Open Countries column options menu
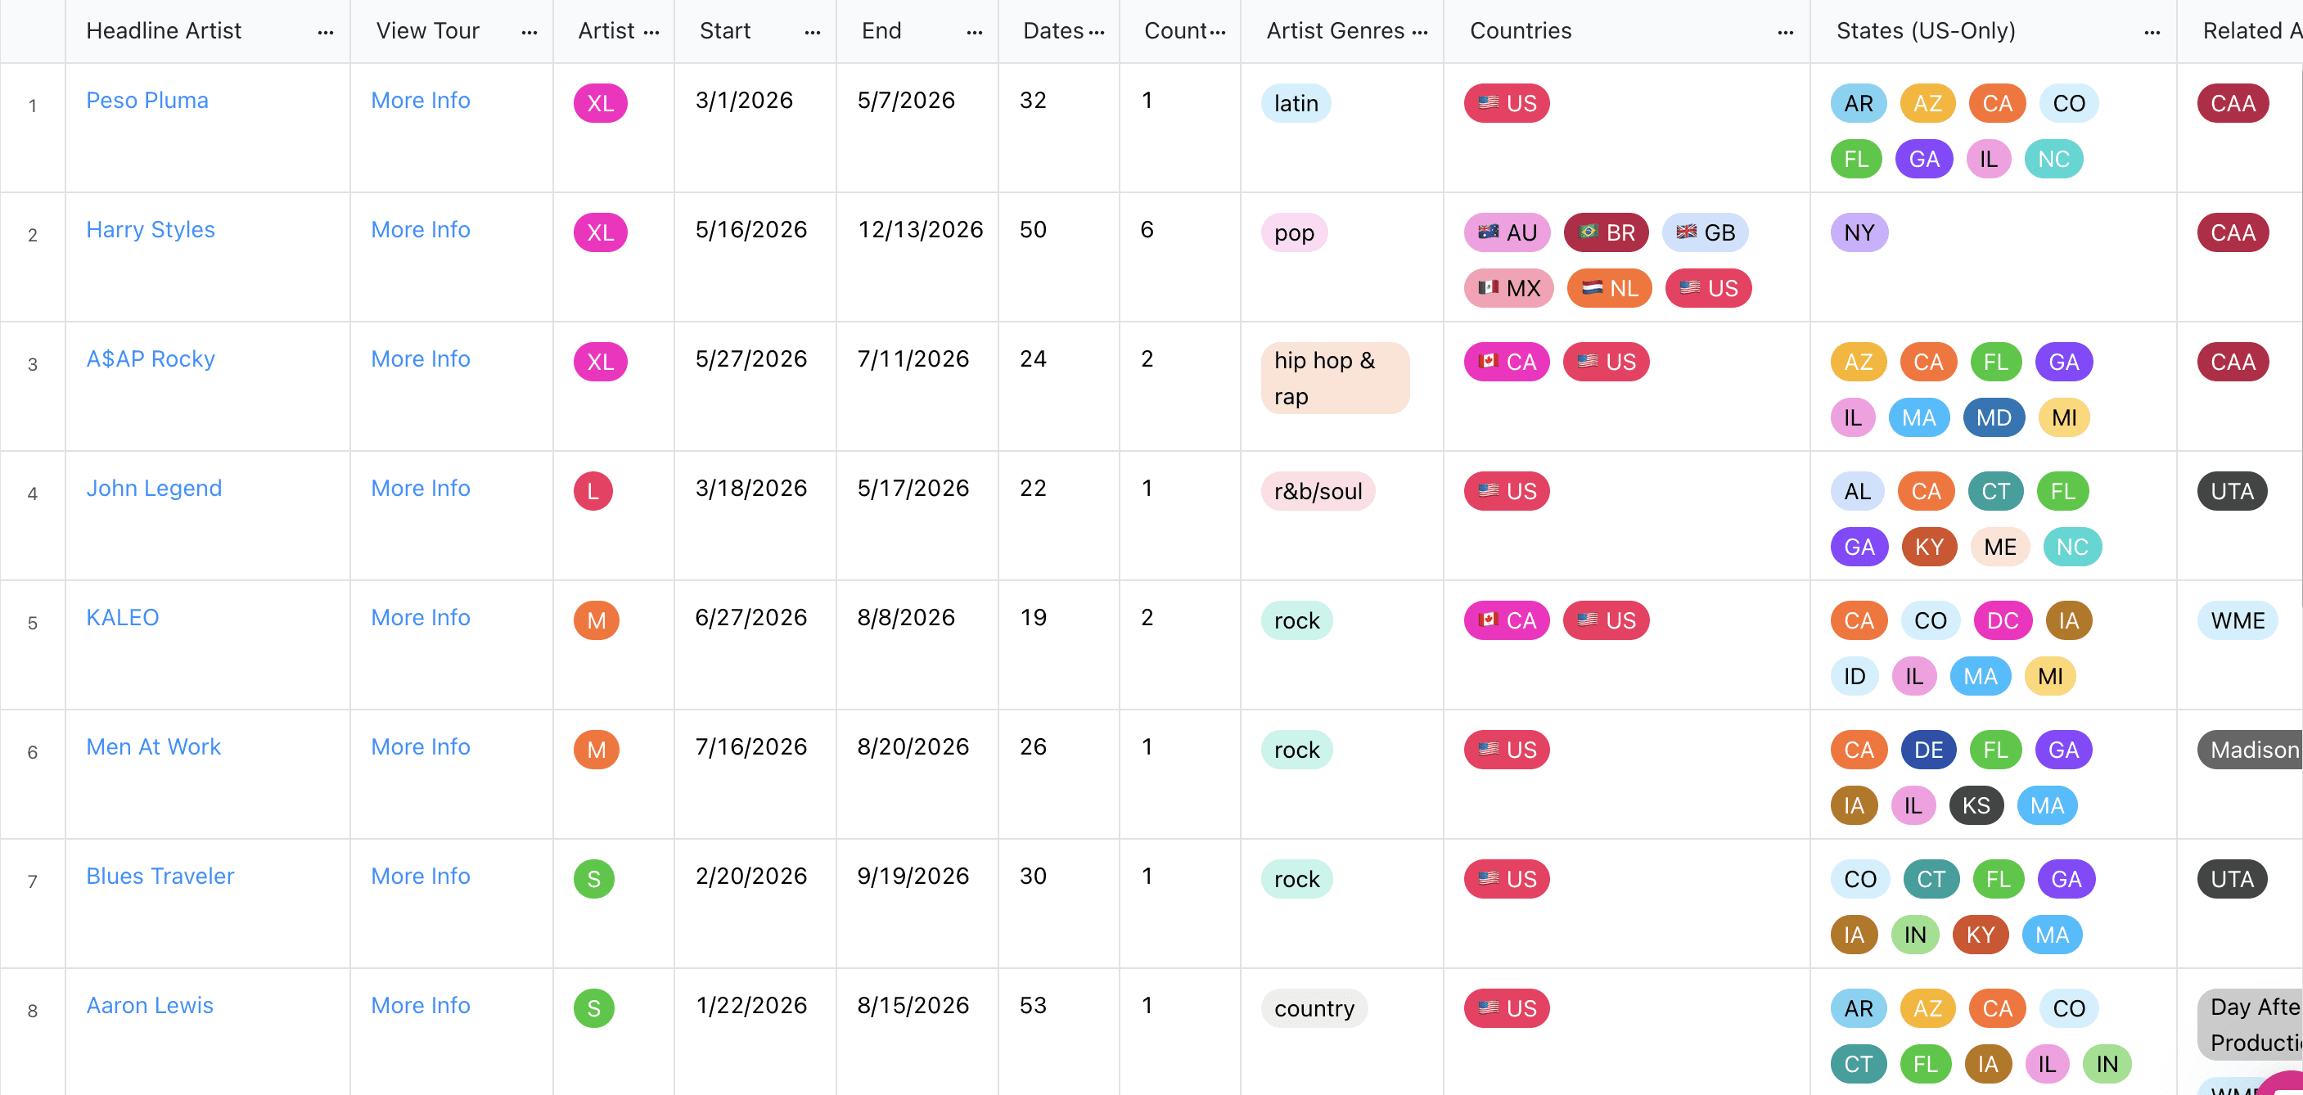 point(1786,32)
